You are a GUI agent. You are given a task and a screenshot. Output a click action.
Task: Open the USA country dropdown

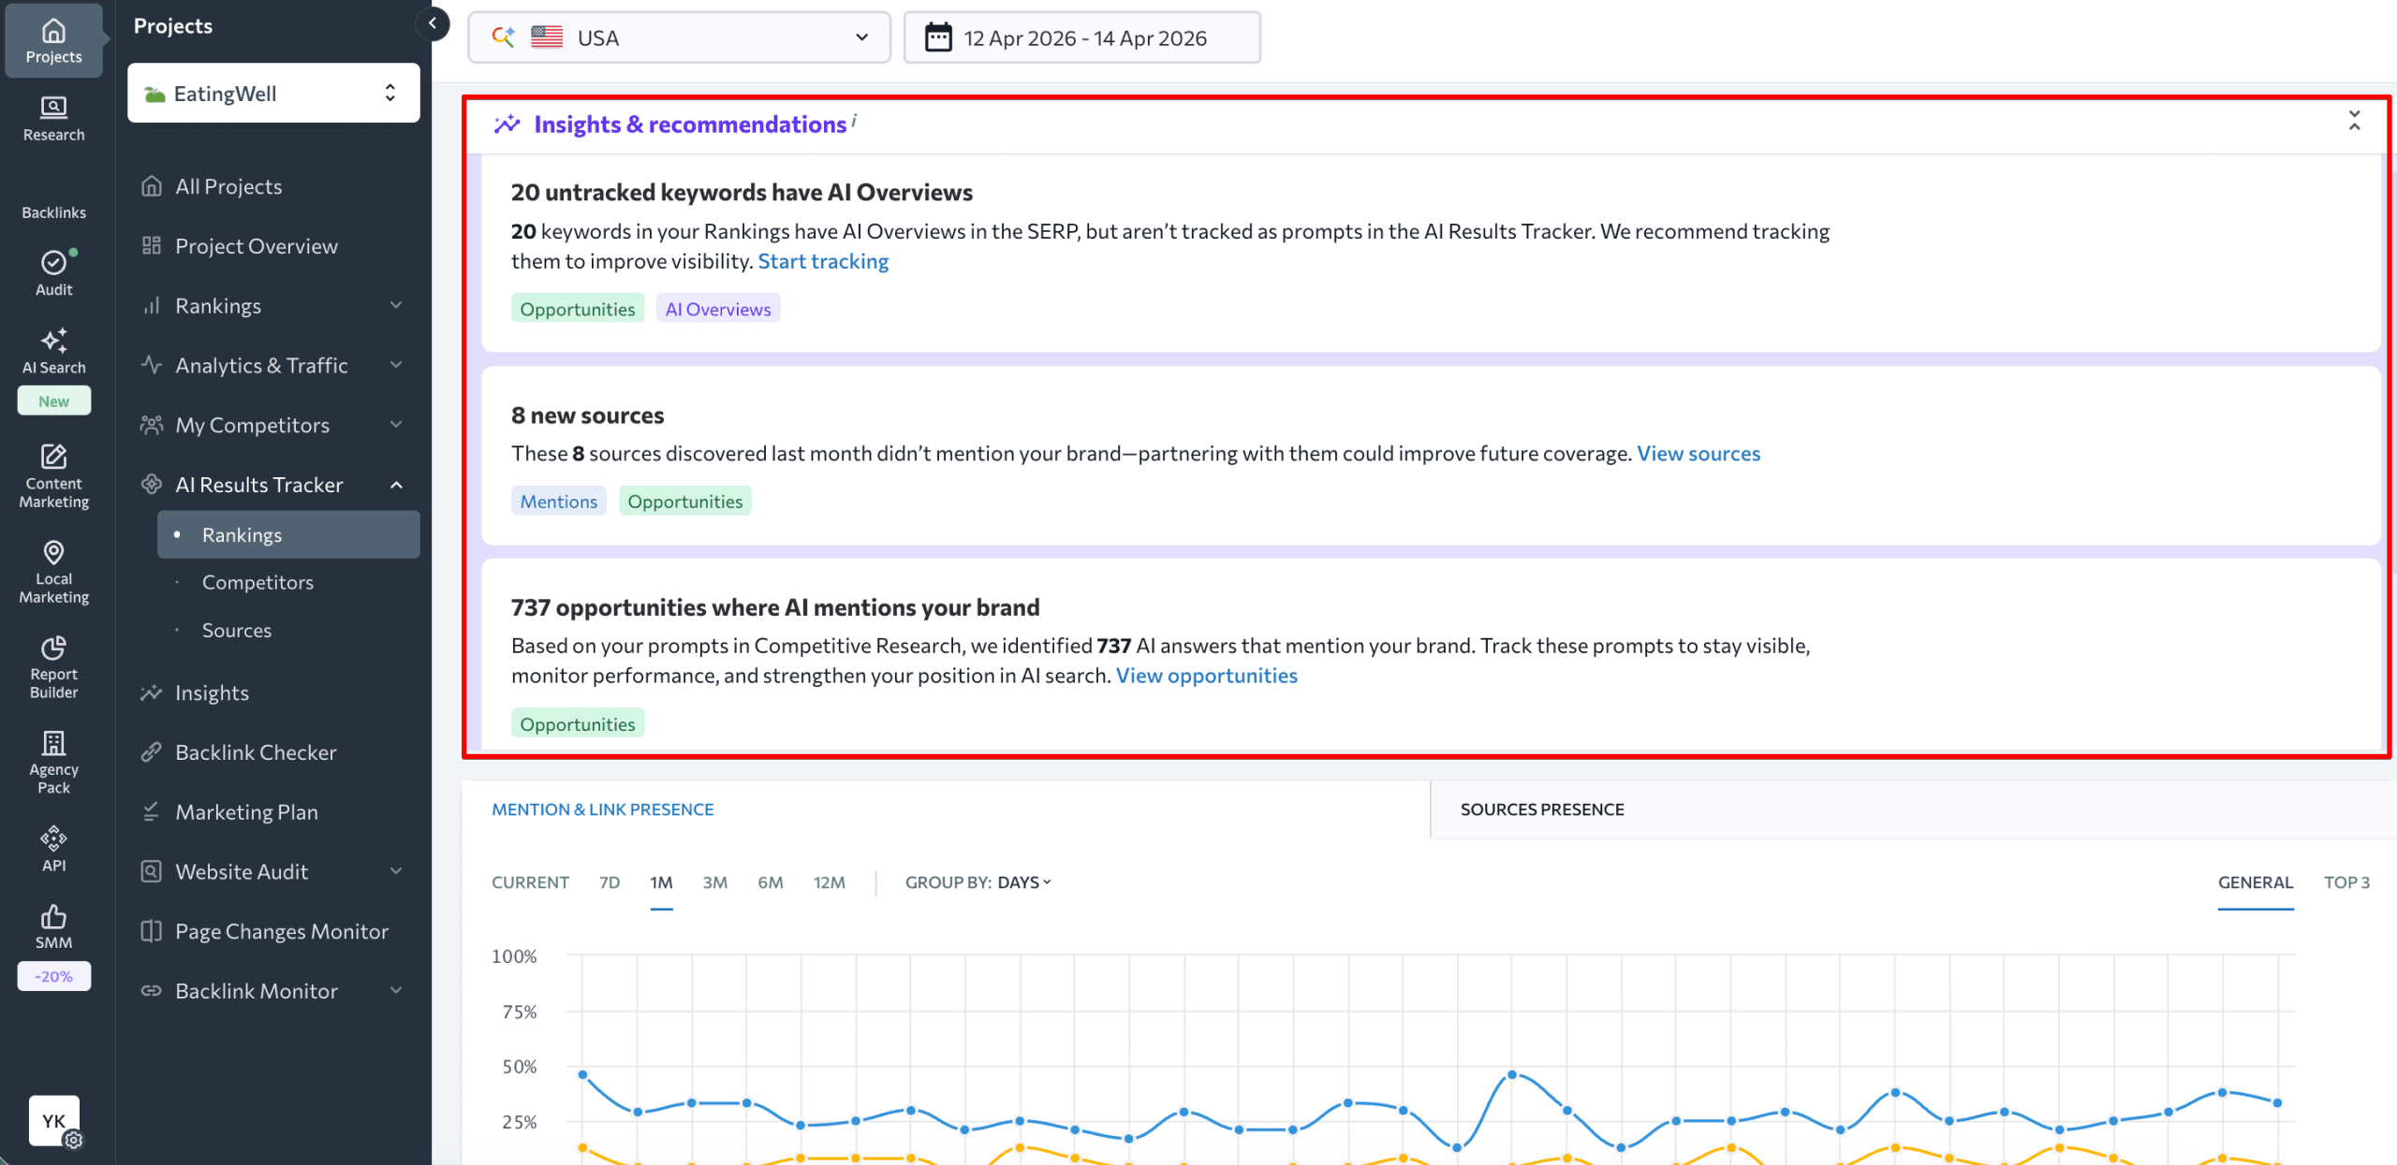(x=679, y=36)
